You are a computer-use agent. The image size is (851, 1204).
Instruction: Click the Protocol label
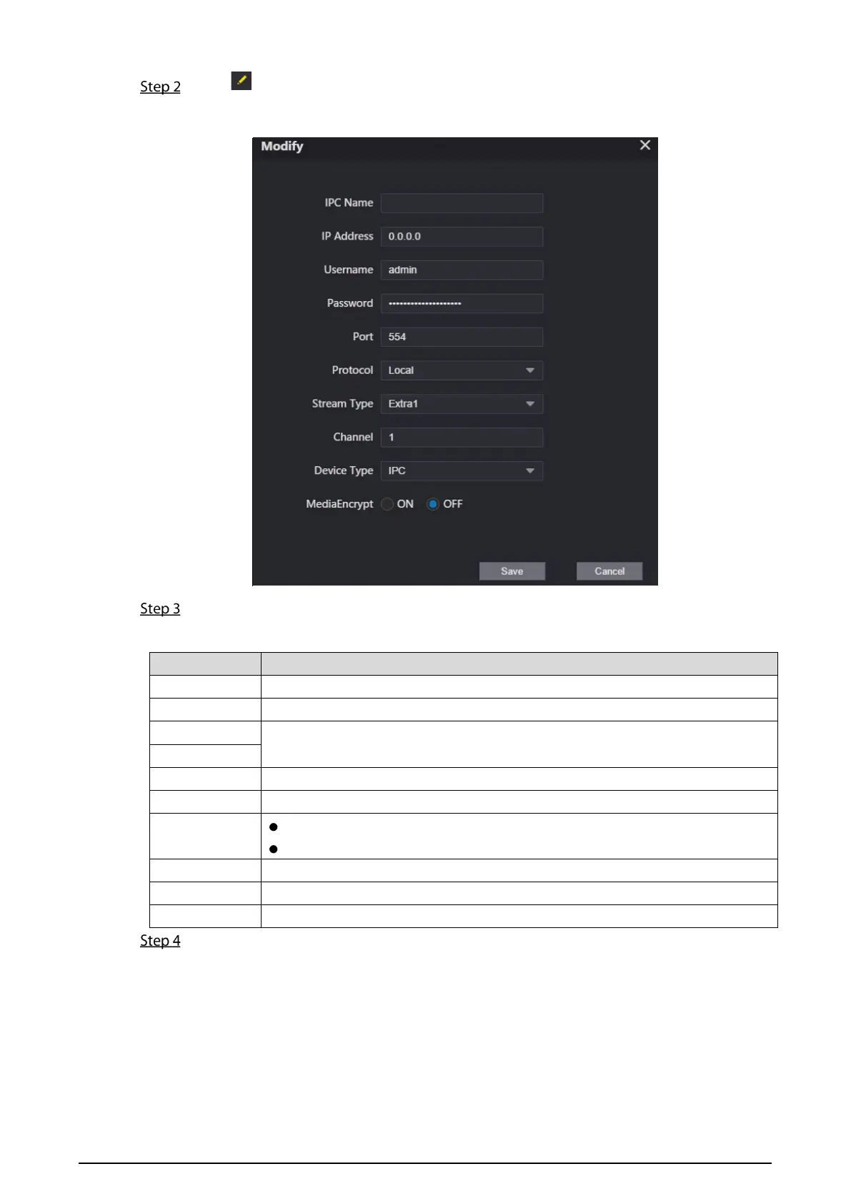coord(352,370)
